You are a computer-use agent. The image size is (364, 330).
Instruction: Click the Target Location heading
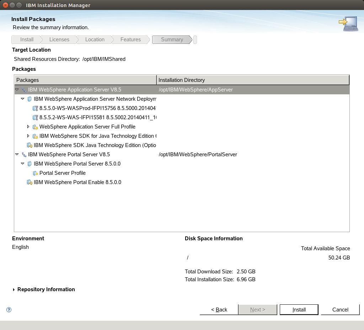click(31, 50)
